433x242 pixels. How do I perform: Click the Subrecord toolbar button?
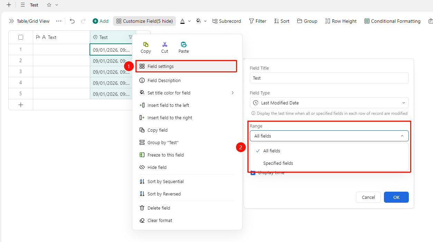point(227,21)
